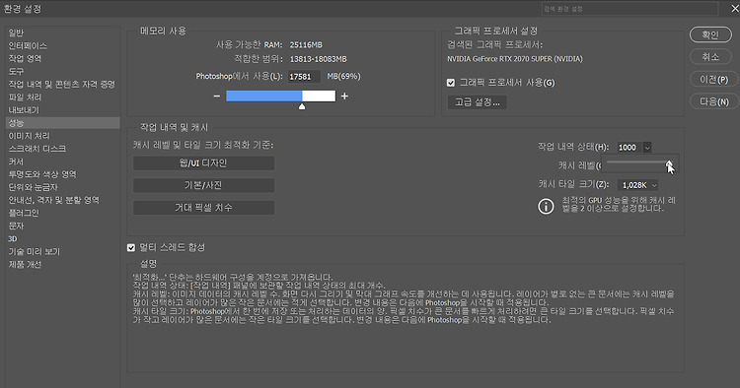Click the available RAM value 25116MB
This screenshot has width=740, height=388.
[x=306, y=44]
